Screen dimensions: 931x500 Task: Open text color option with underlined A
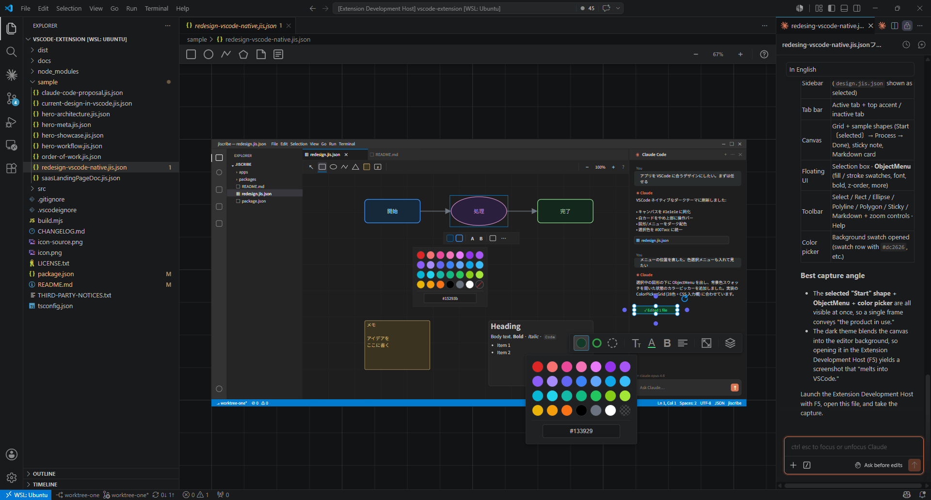click(x=652, y=343)
